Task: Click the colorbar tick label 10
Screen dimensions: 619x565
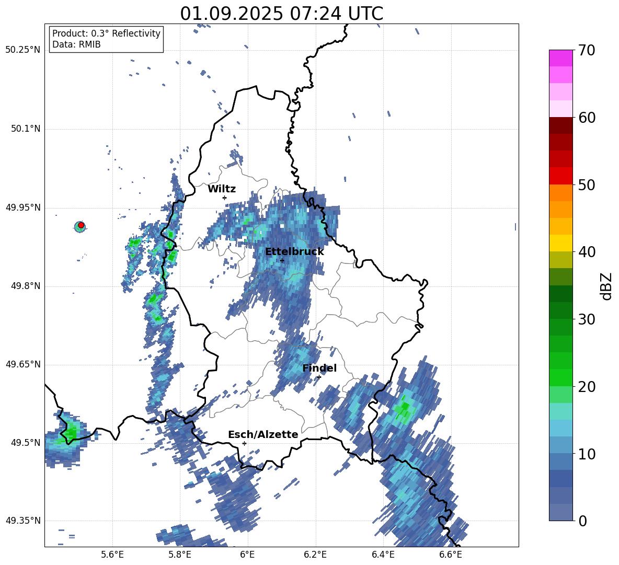Action: (587, 454)
